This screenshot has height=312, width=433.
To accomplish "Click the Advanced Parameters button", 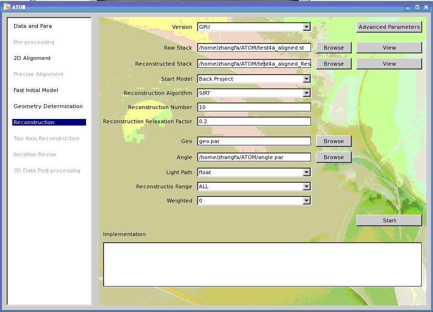I will [x=389, y=27].
